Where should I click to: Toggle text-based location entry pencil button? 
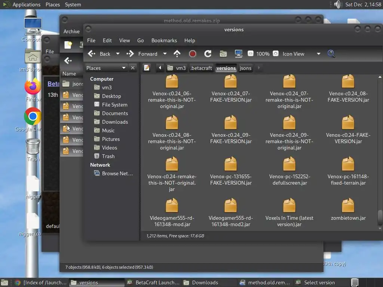147,68
